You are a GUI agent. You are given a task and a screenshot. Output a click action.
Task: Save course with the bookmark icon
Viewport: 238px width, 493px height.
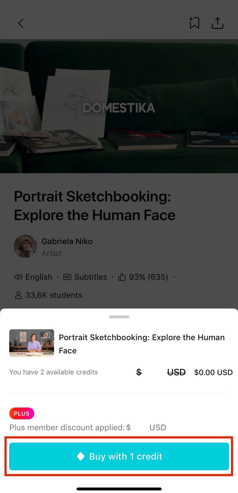click(x=194, y=23)
